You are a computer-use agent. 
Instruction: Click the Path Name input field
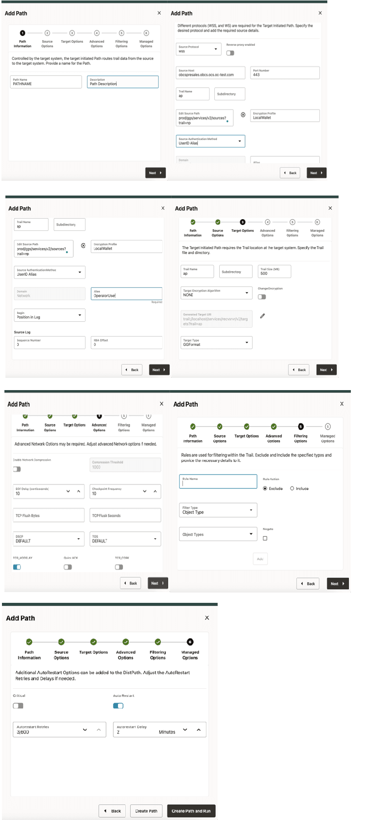[46, 82]
